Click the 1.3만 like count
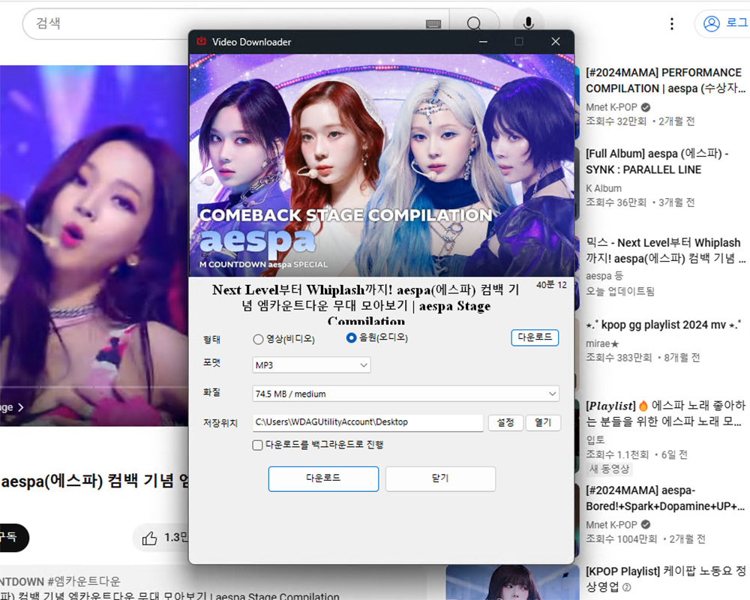The width and height of the screenshot is (750, 600). 176,538
